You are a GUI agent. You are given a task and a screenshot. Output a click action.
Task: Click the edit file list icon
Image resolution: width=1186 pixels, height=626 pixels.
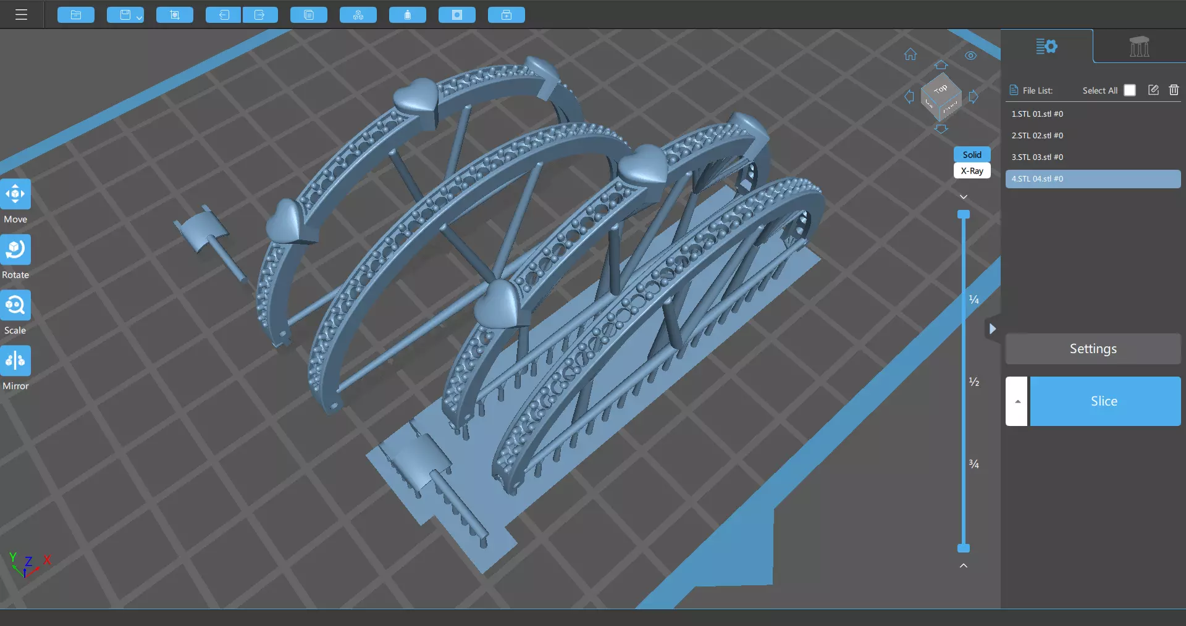click(1153, 90)
